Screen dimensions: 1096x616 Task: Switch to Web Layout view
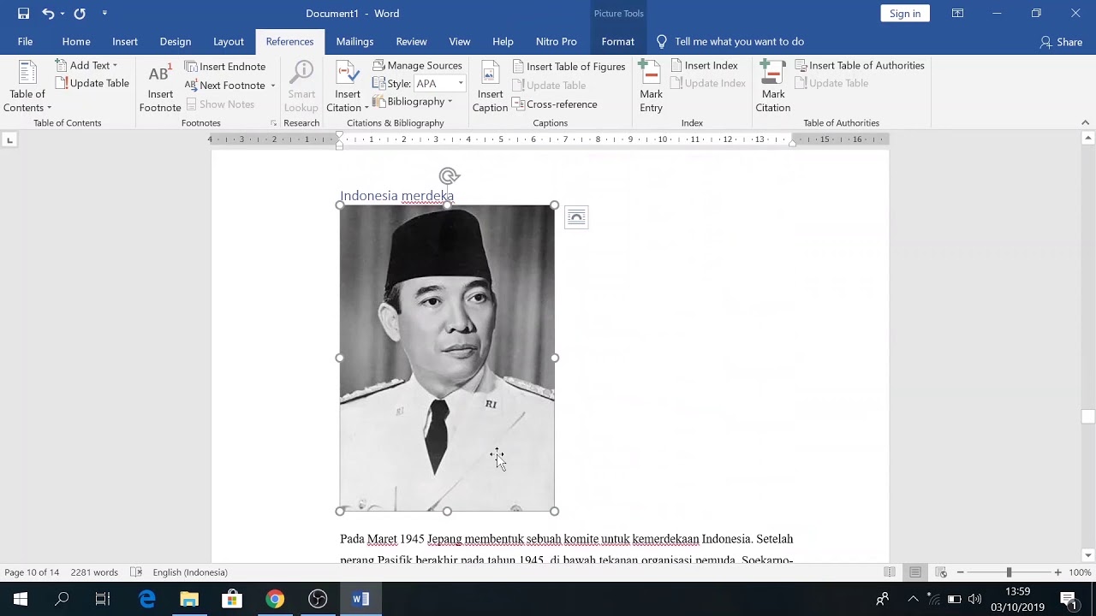point(941,572)
